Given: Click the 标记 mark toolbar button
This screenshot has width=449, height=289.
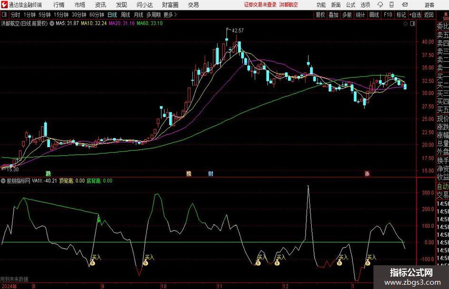Looking at the screenshot, I should 401,15.
